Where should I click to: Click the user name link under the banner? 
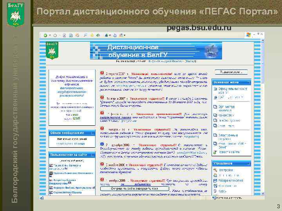coord(166,61)
